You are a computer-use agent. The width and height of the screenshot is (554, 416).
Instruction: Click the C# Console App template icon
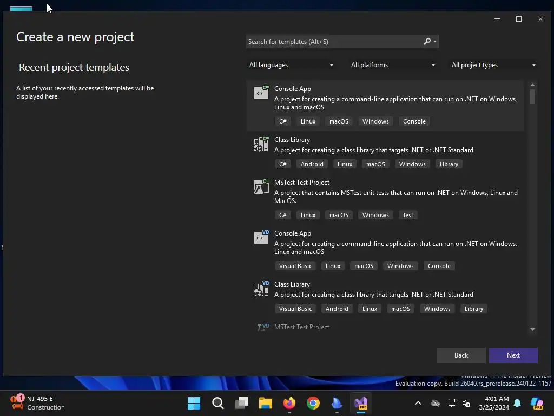[x=261, y=92]
